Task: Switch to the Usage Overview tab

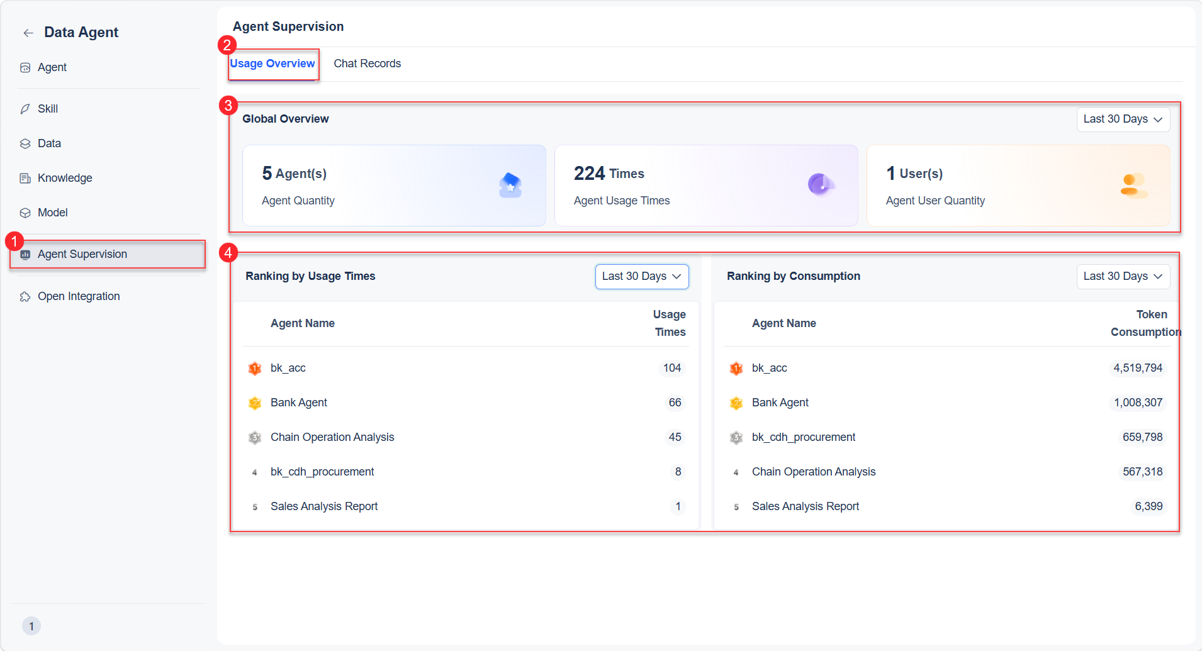Action: coord(272,64)
